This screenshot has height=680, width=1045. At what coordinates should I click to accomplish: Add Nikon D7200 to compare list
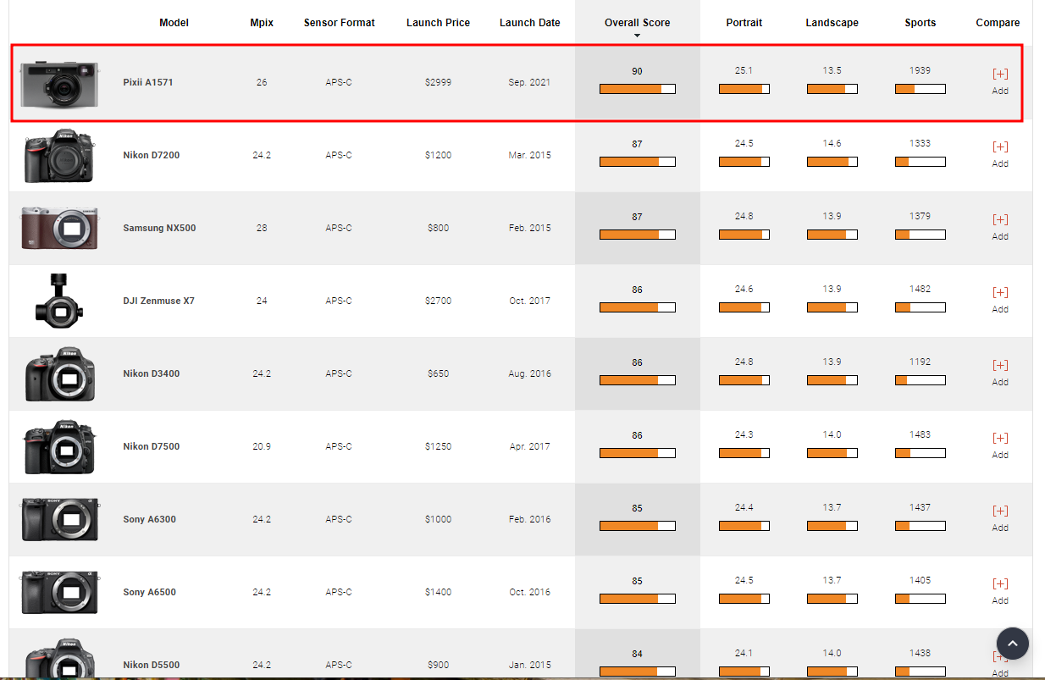(1000, 154)
